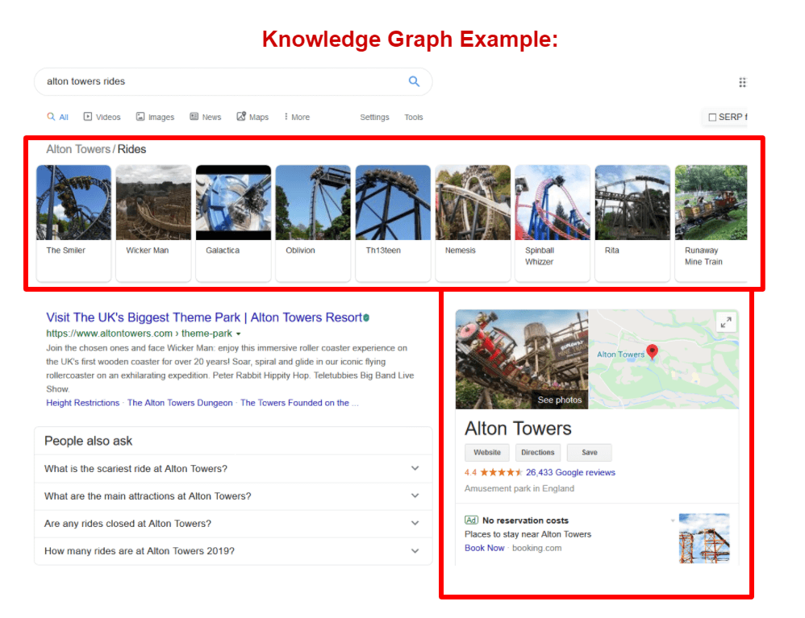This screenshot has height=618, width=805.
Task: Open the dropdown arrow next to altontowers.com URL
Action: (238, 334)
